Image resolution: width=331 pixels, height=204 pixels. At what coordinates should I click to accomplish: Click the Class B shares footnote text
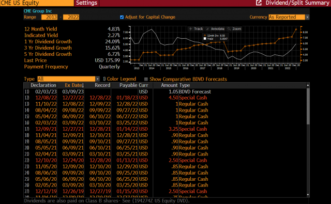(107, 201)
